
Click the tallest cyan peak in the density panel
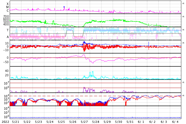(93, 72)
